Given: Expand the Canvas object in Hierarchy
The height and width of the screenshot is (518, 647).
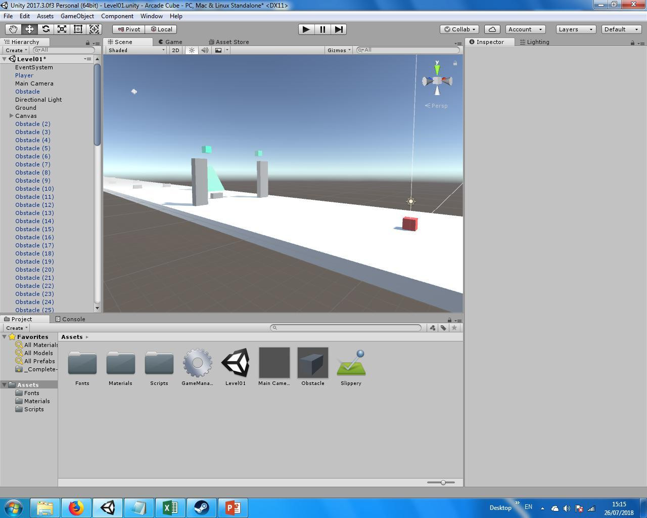Looking at the screenshot, I should (x=12, y=116).
